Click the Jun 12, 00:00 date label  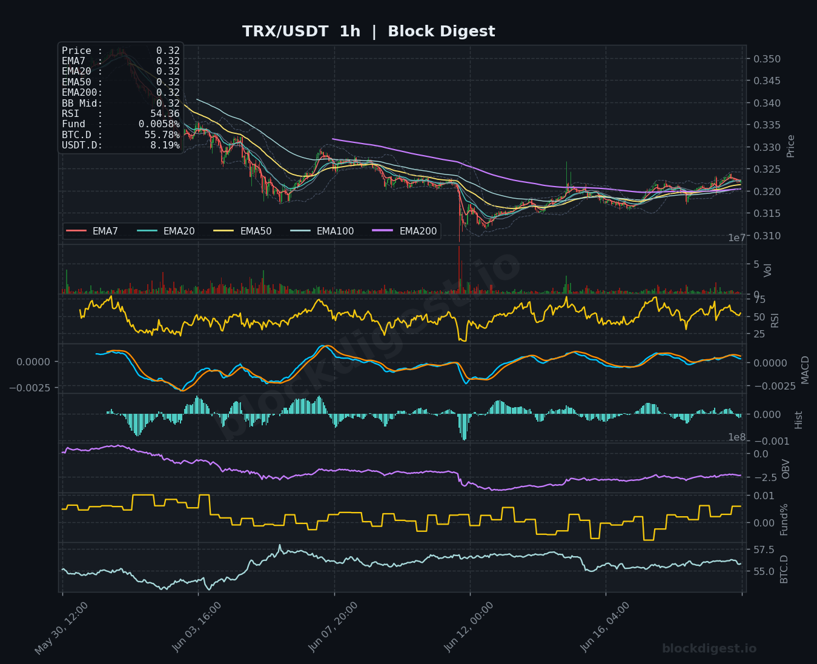pos(469,627)
